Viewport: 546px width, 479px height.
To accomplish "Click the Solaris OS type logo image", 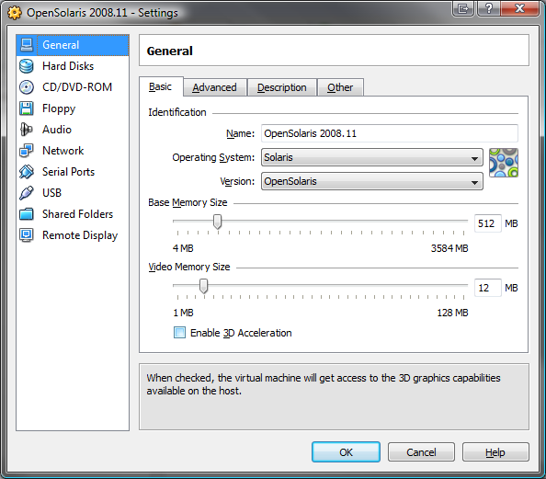I will pos(504,163).
